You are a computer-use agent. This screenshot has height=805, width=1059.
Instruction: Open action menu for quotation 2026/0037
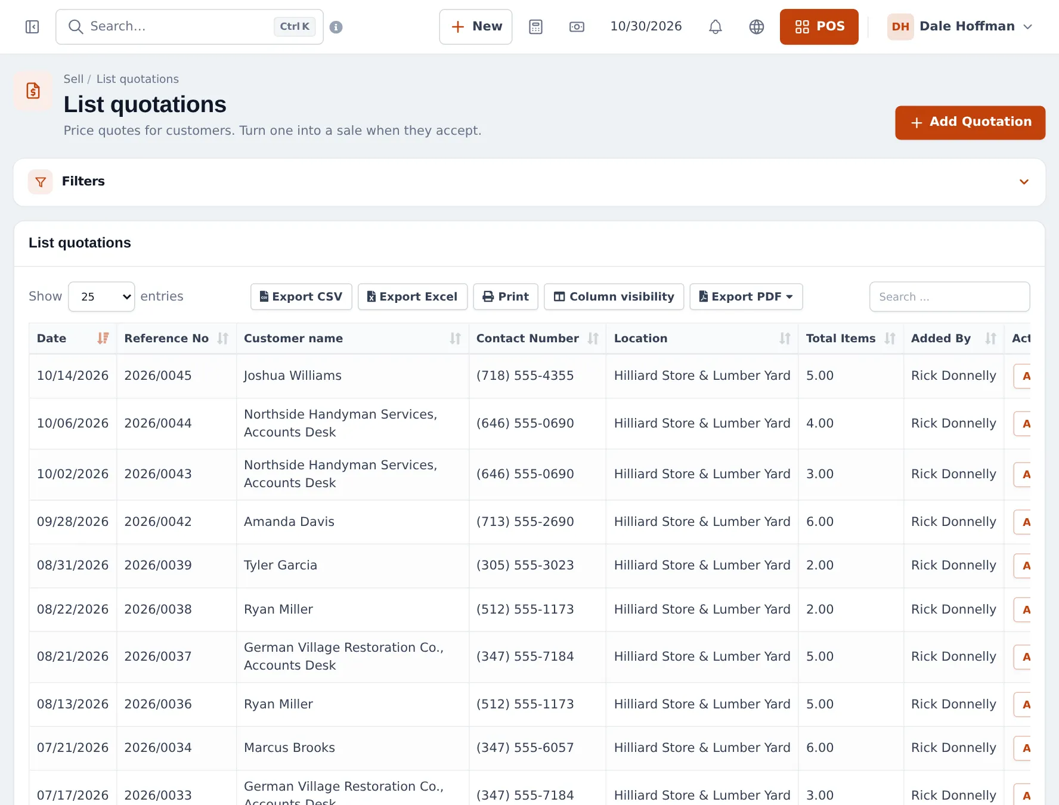[x=1023, y=657]
